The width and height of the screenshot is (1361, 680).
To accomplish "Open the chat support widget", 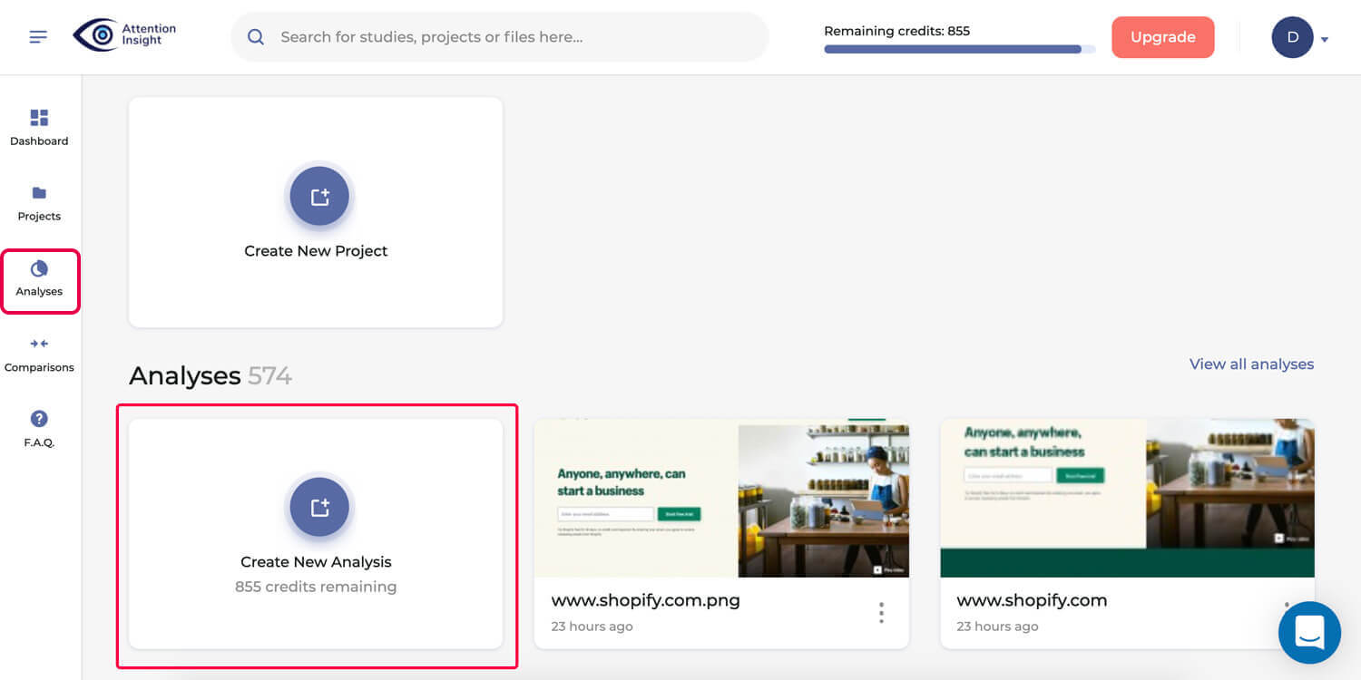I will point(1309,632).
